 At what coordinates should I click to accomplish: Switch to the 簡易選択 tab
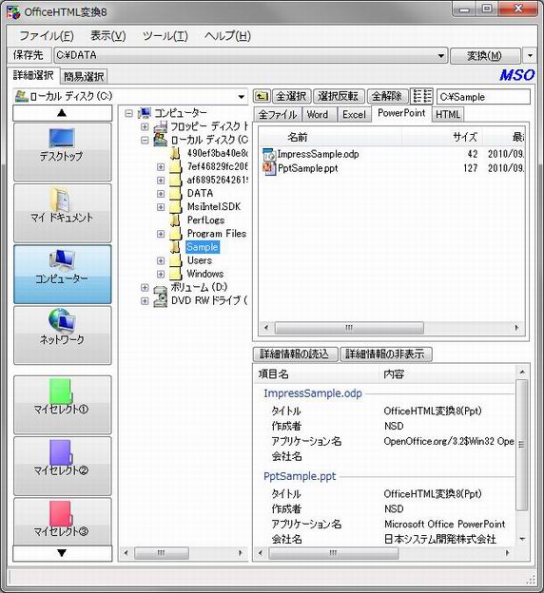(84, 76)
